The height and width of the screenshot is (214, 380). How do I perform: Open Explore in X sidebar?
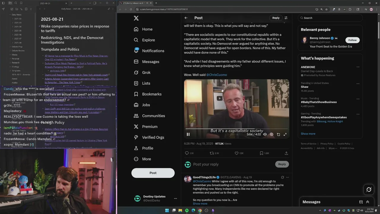[x=144, y=40]
